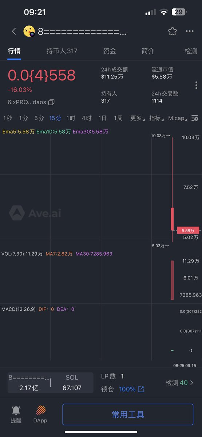Open chart settings gear icon
This screenshot has height=437, width=202.
[195, 118]
